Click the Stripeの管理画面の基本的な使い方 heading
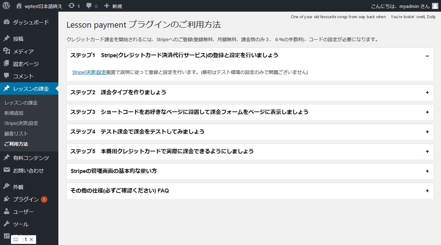 tap(114, 171)
